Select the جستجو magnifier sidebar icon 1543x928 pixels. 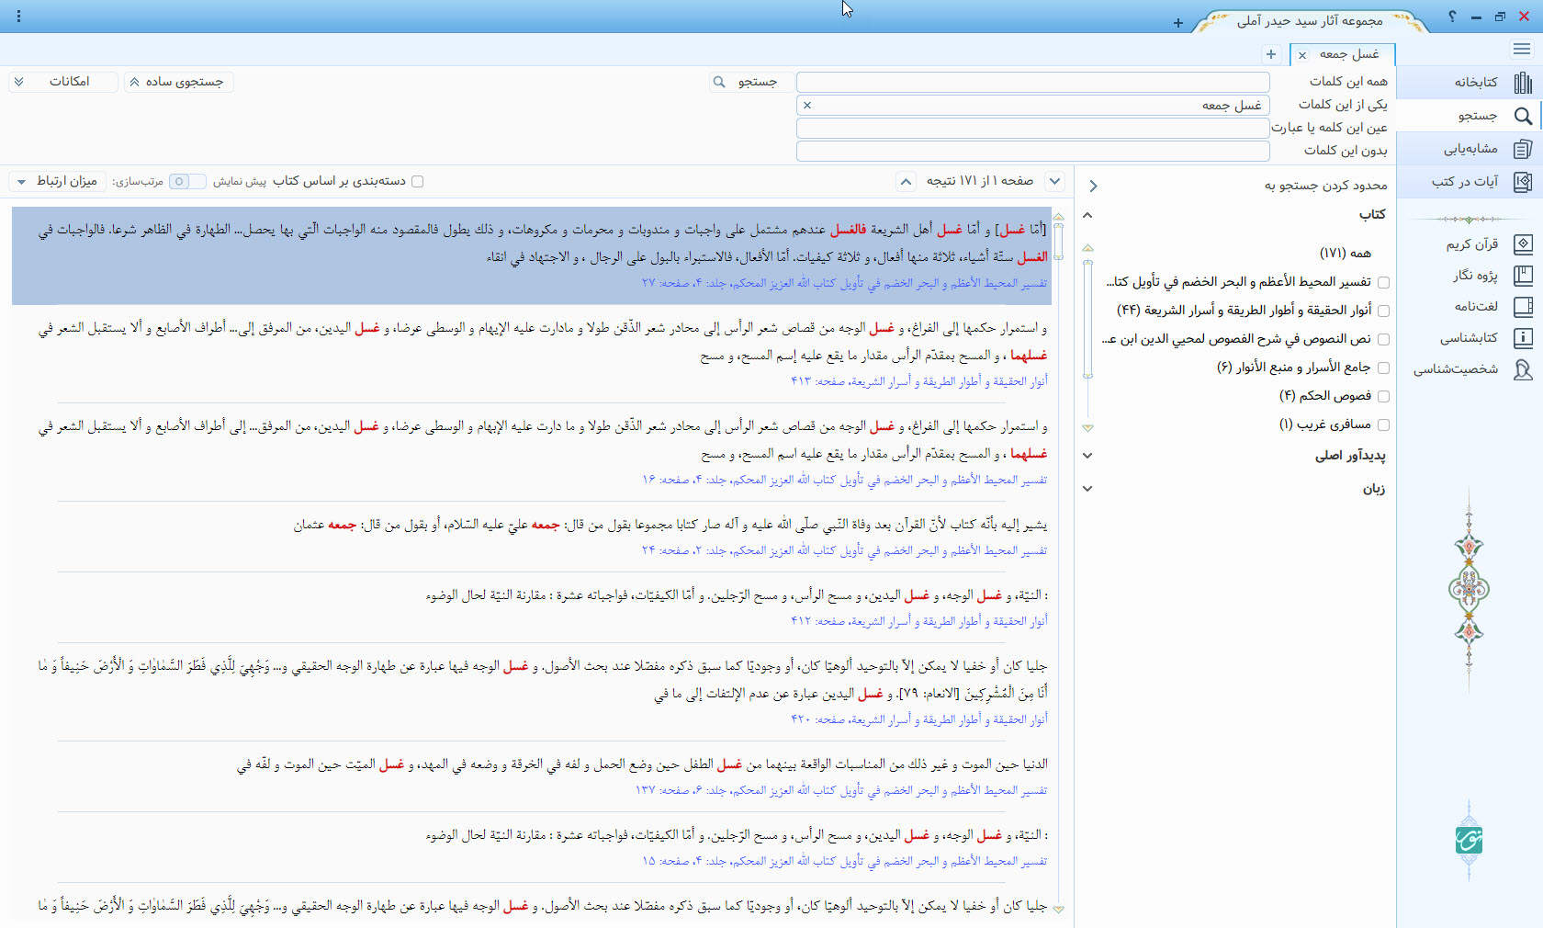click(1522, 116)
